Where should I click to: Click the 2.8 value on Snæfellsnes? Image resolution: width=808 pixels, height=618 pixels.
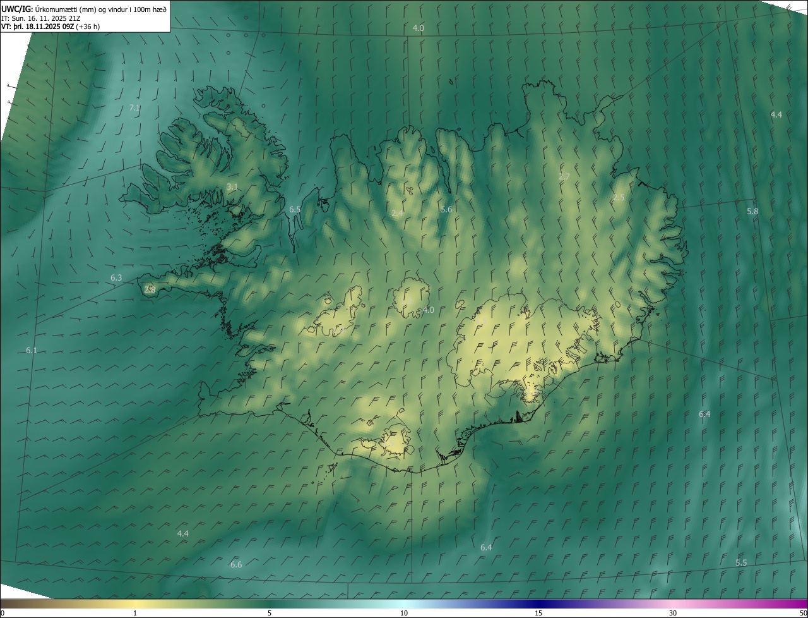coord(150,289)
